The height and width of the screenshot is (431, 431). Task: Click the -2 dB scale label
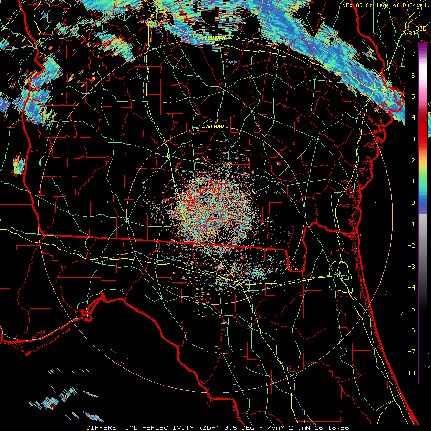point(411,245)
